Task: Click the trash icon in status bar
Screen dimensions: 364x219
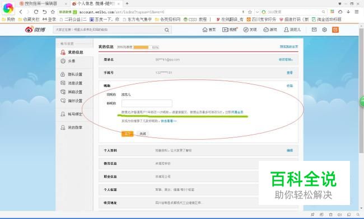Action: click(330, 215)
